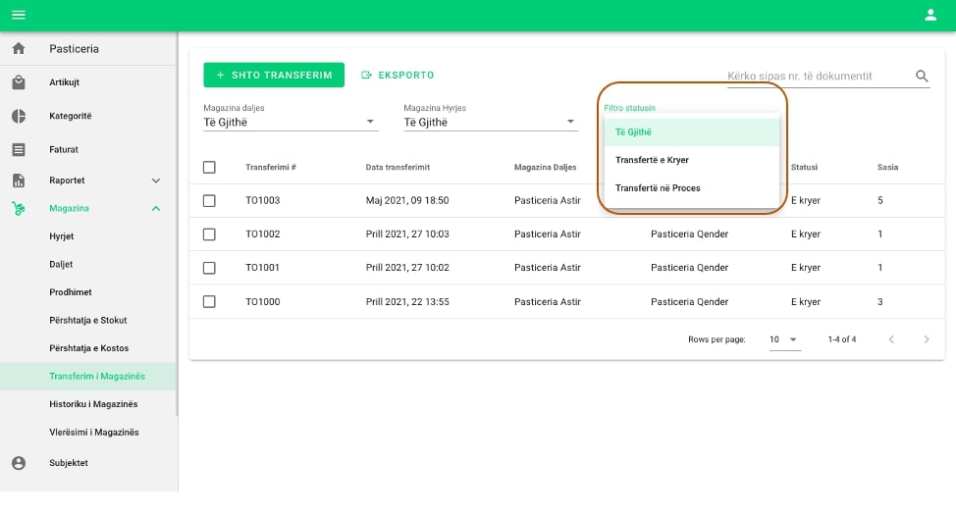Click the Kategoritë pie chart icon
Image resolution: width=956 pixels, height=518 pixels.
19,116
